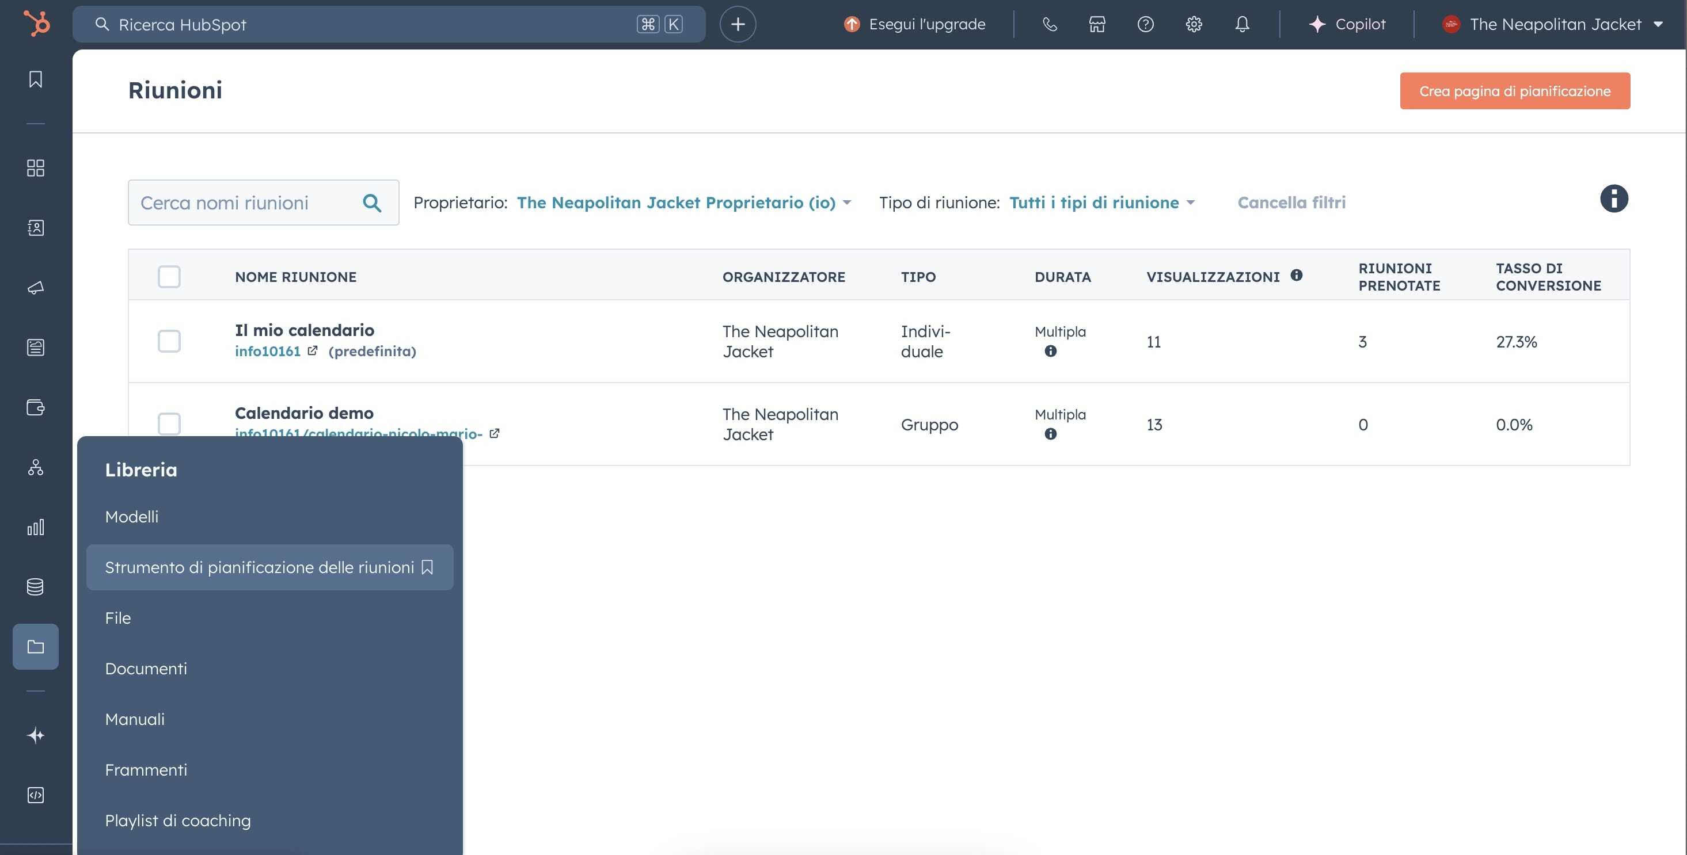Check the Il mio calendario row checkbox
Image resolution: width=1687 pixels, height=855 pixels.
(169, 341)
